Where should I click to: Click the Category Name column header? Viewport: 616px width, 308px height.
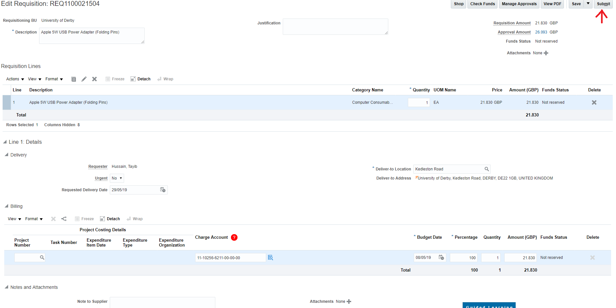point(367,90)
